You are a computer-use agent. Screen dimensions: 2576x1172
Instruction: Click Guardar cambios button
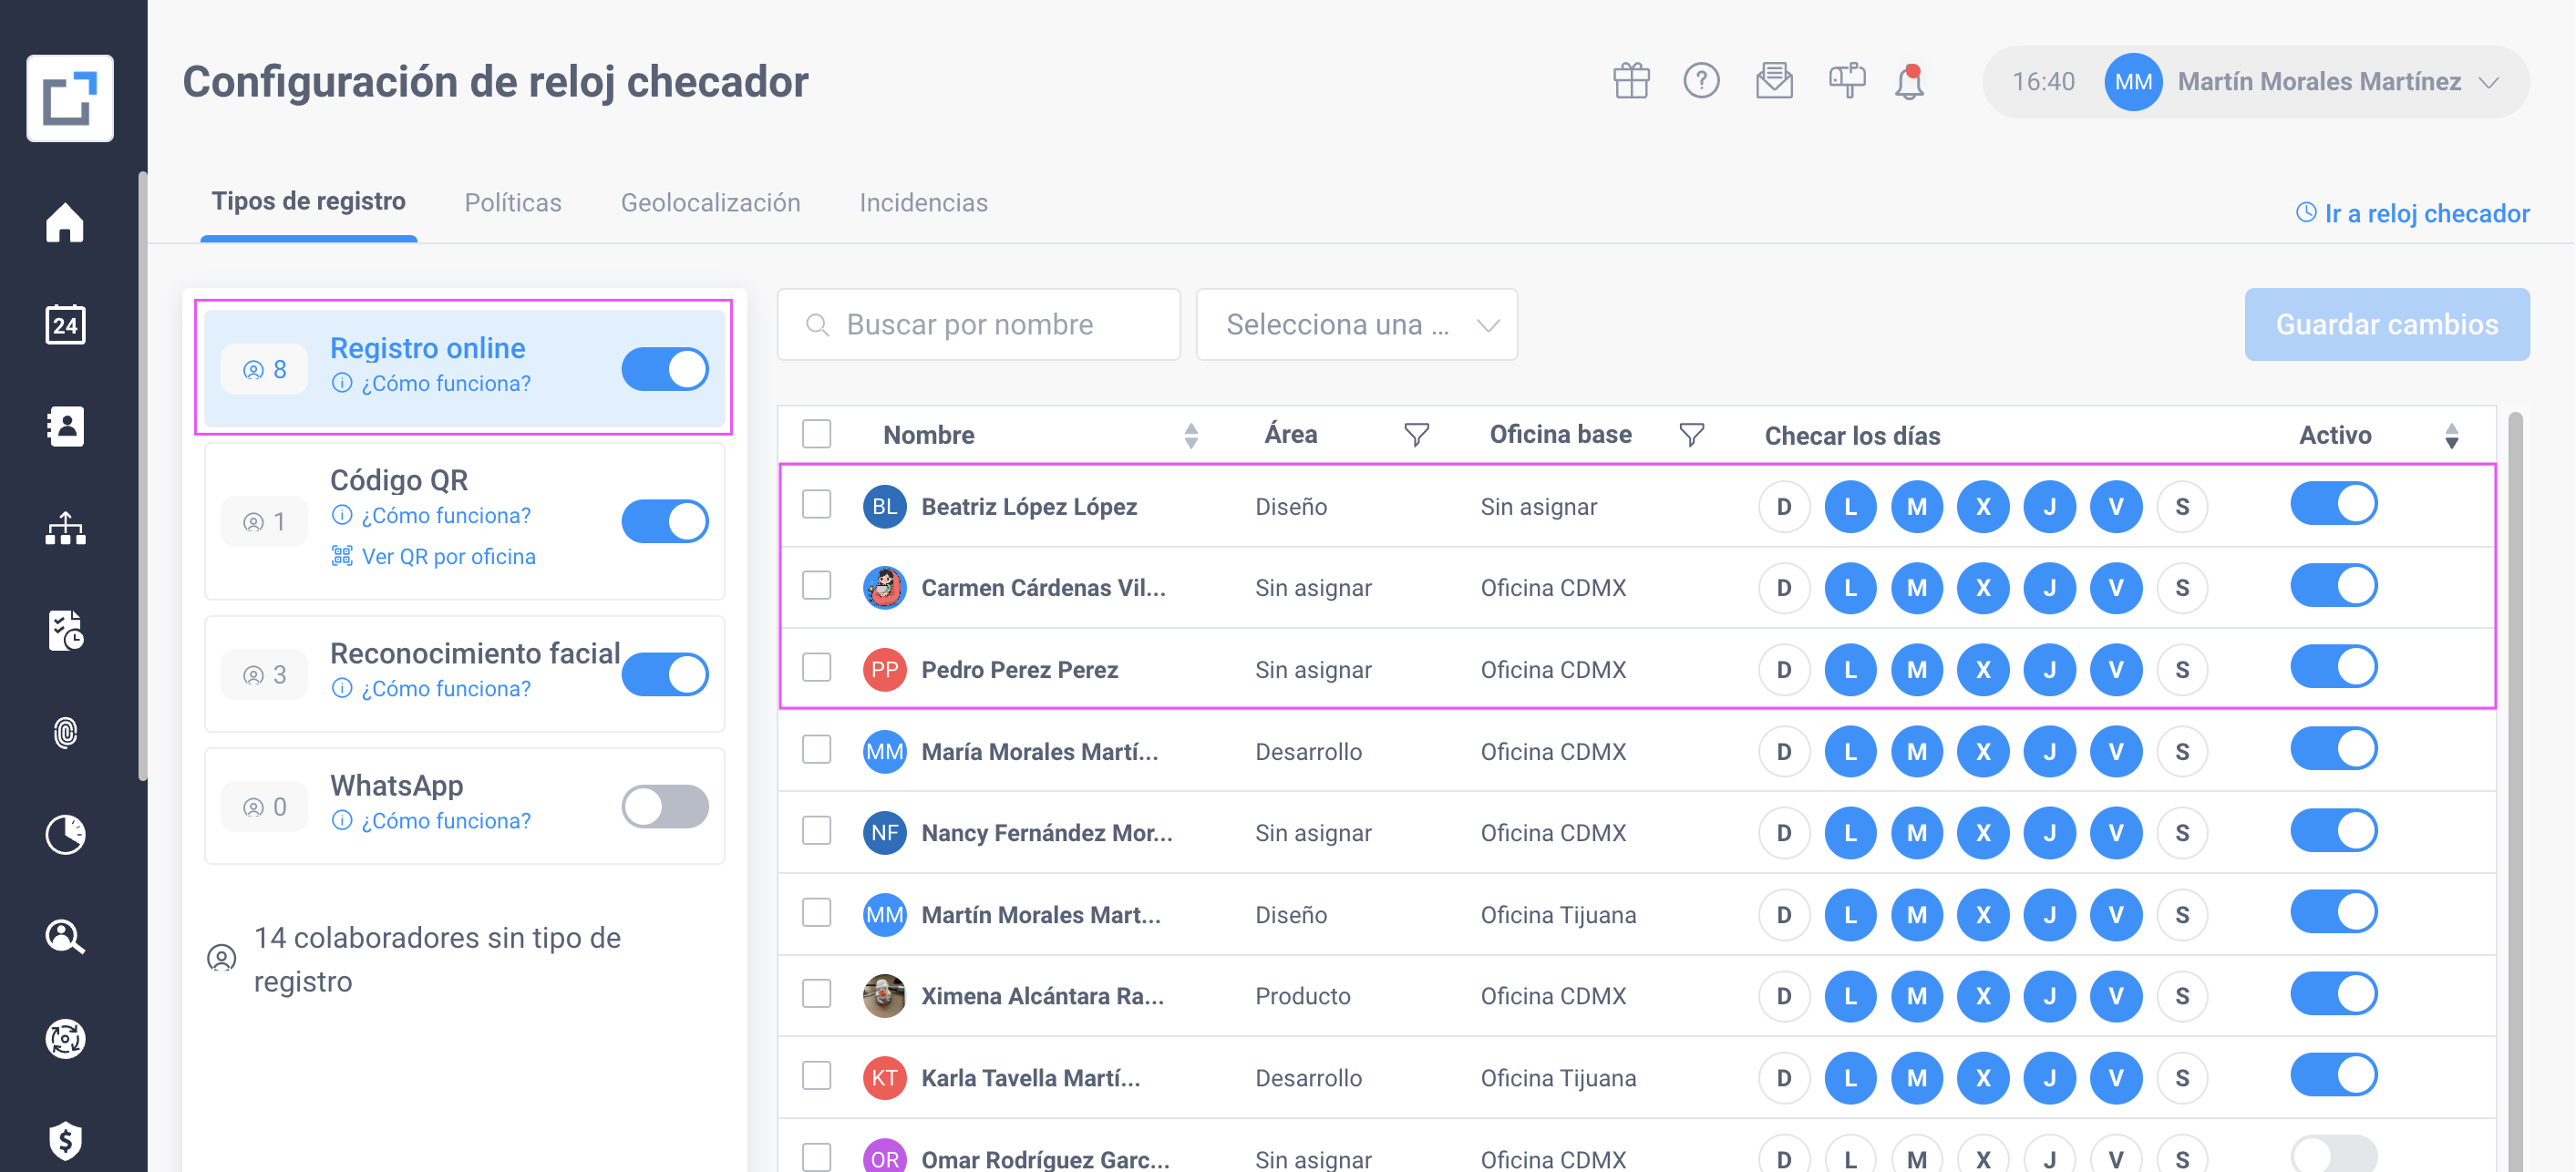point(2387,325)
